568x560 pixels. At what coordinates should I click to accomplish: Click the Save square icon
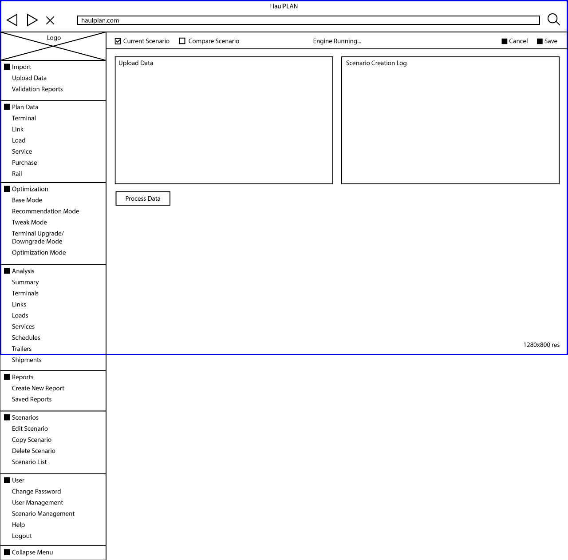(x=540, y=41)
